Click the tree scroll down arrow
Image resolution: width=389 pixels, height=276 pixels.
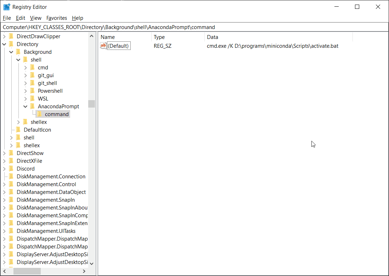click(x=92, y=263)
